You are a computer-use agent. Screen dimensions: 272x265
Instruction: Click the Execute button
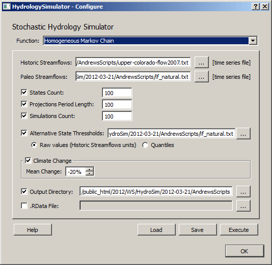point(239,230)
